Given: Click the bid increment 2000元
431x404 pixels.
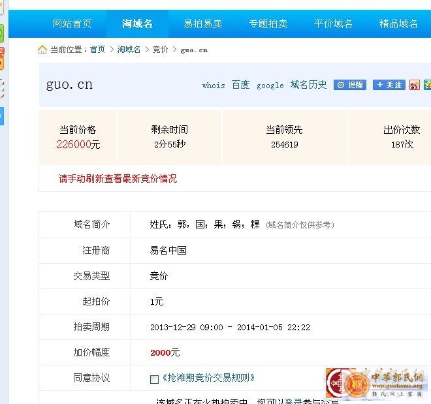Looking at the screenshot, I should (165, 352).
